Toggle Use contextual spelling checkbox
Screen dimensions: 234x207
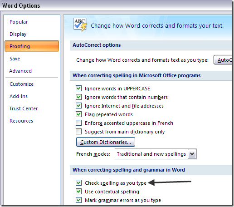tap(78, 192)
